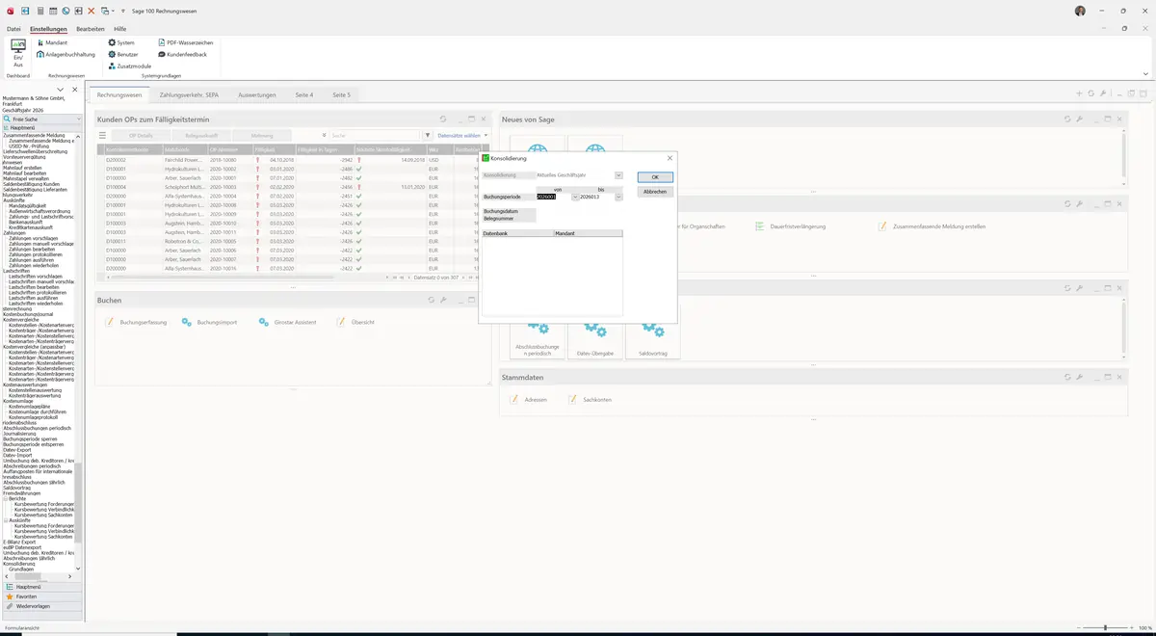Open the Bearbeiten menu

[x=91, y=29]
